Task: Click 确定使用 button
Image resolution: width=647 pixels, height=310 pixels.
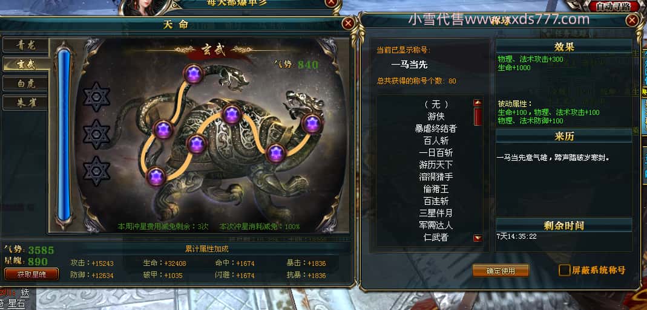Action: point(501,271)
